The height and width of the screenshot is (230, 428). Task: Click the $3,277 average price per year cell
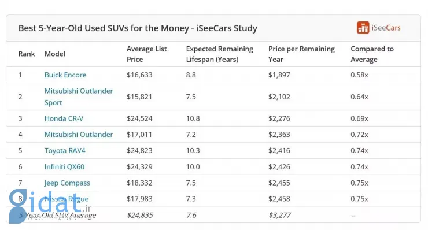pos(279,216)
